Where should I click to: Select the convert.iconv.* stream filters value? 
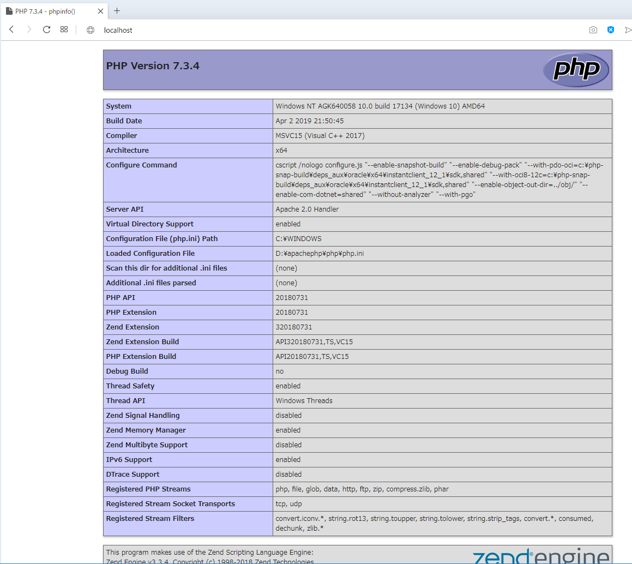[x=435, y=523]
